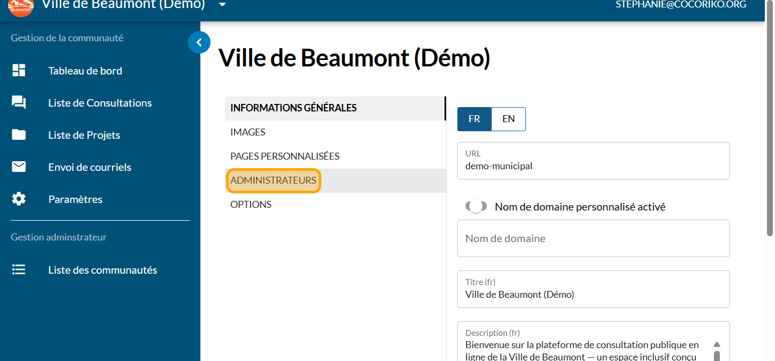Viewport: 775px width, 361px height.
Task: Switch language to FR
Action: click(x=474, y=119)
